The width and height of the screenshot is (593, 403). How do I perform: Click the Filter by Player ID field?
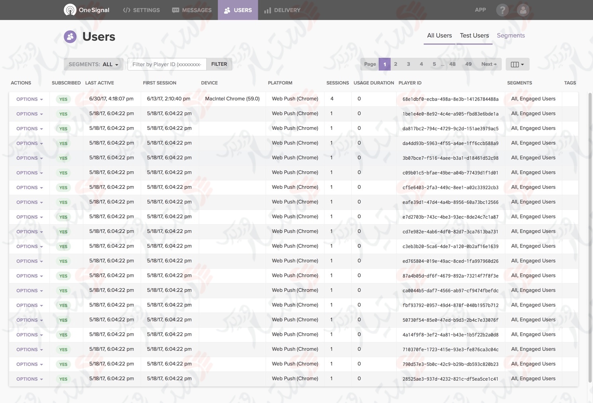point(167,64)
